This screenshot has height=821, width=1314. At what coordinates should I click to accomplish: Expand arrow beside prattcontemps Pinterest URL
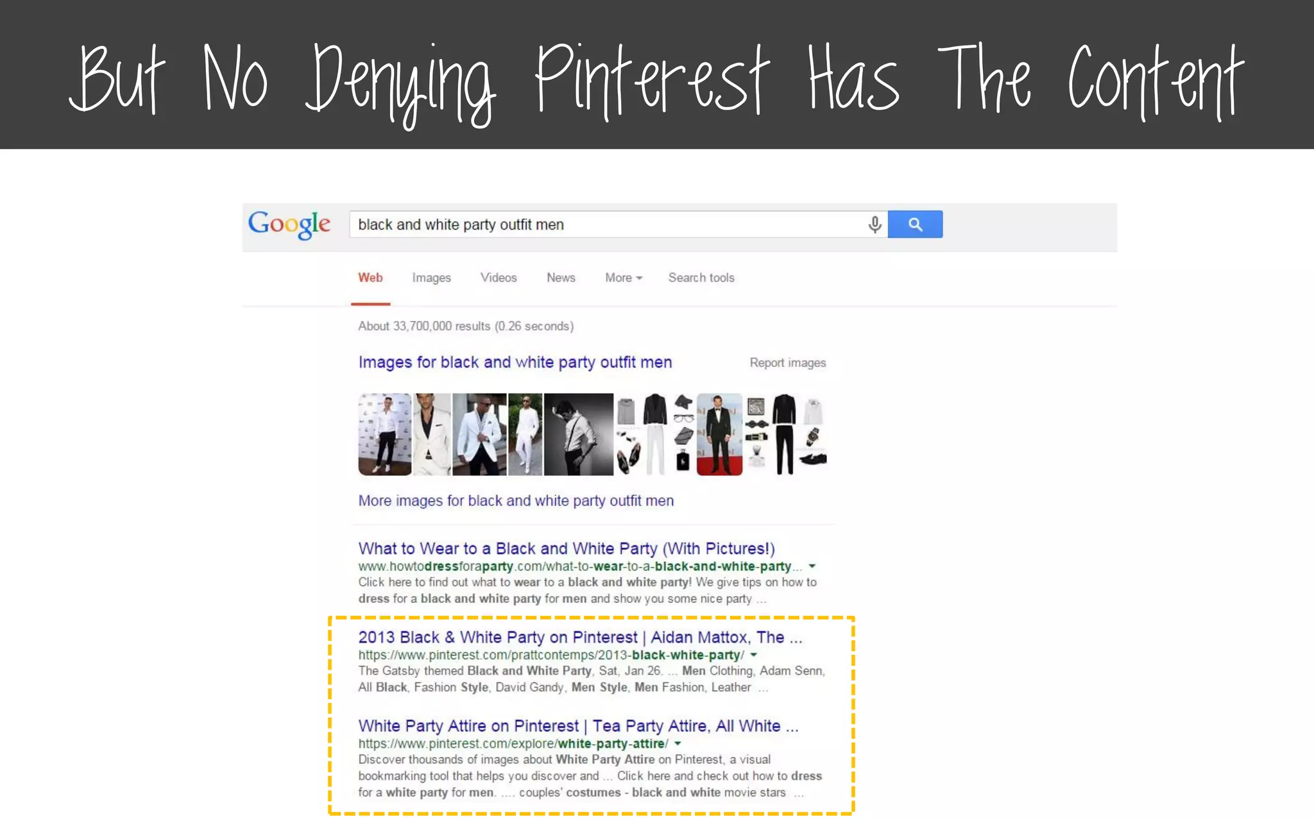754,655
